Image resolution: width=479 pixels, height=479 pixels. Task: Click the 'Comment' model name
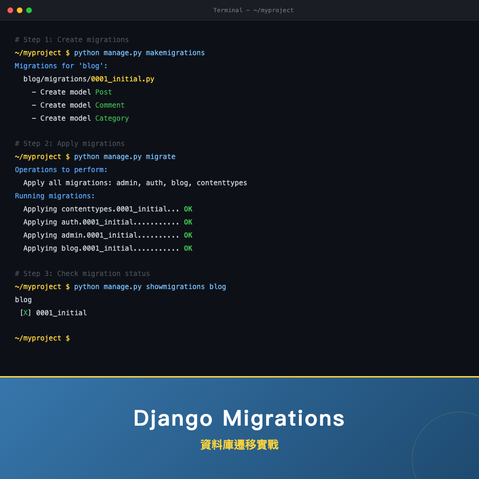tap(110, 105)
